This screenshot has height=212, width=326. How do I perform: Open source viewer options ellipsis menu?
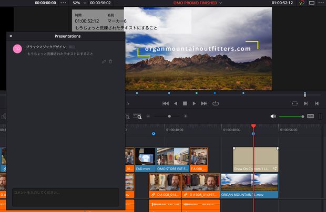click(64, 3)
